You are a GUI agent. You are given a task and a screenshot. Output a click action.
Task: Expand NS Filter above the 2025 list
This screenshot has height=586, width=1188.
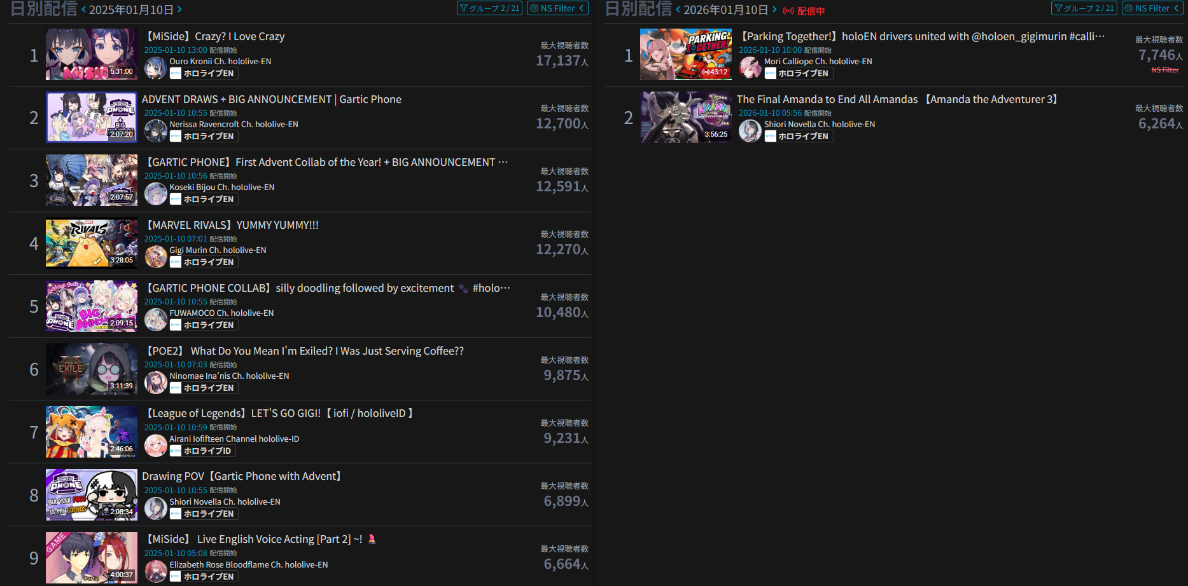557,8
